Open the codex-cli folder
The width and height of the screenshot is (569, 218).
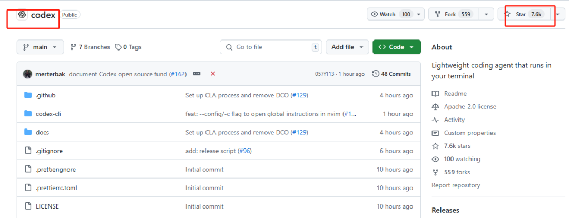48,114
